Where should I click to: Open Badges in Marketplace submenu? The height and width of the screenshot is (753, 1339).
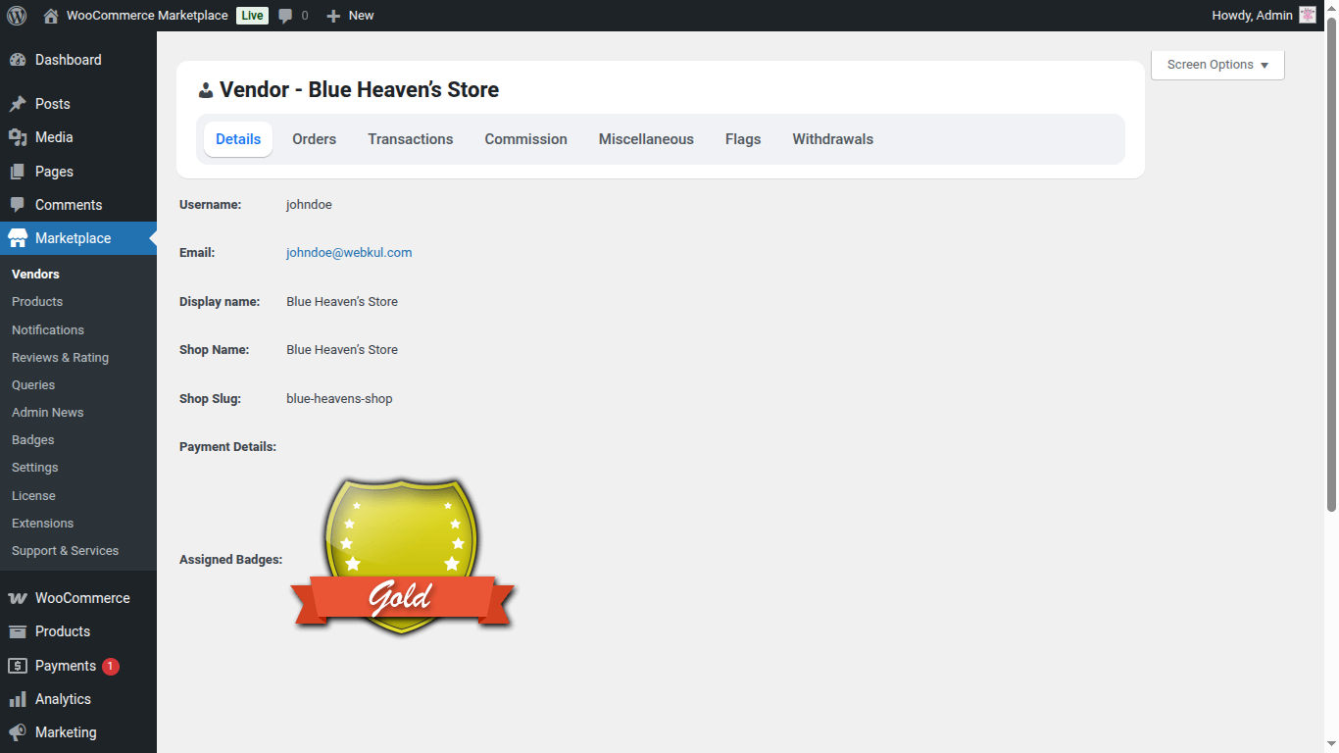tap(33, 440)
